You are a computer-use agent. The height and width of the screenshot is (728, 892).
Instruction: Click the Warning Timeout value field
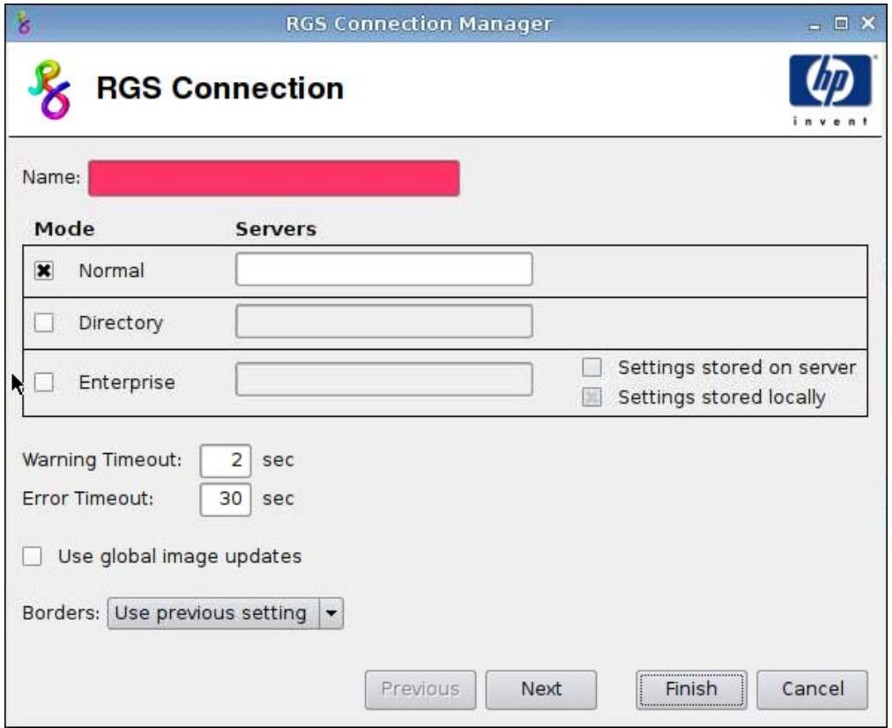[x=226, y=460]
